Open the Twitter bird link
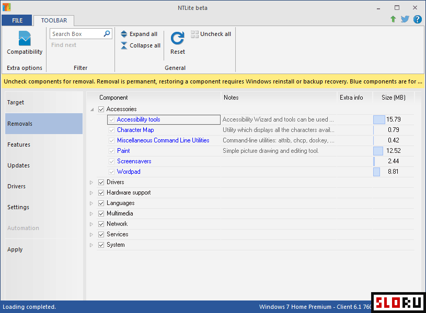The width and height of the screenshot is (426, 313). point(405,19)
